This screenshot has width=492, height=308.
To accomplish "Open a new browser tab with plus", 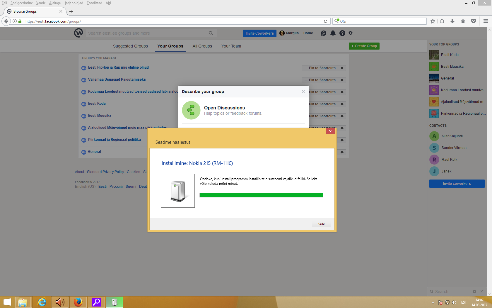I will pos(71,11).
